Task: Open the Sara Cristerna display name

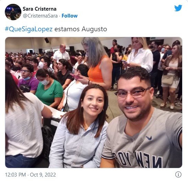Action: point(40,9)
